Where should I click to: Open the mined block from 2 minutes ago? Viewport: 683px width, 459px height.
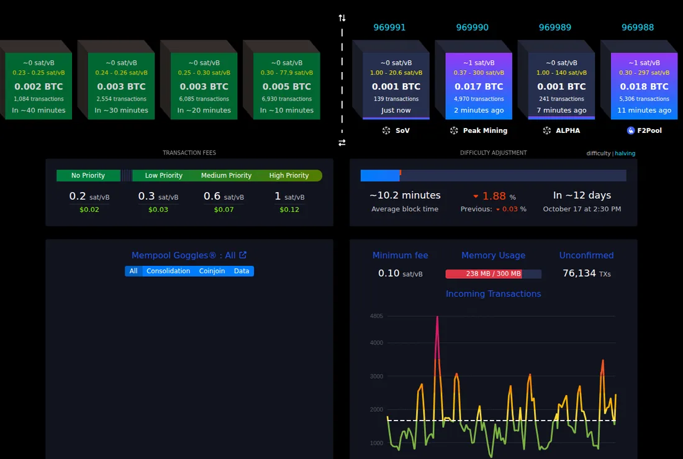[479, 86]
